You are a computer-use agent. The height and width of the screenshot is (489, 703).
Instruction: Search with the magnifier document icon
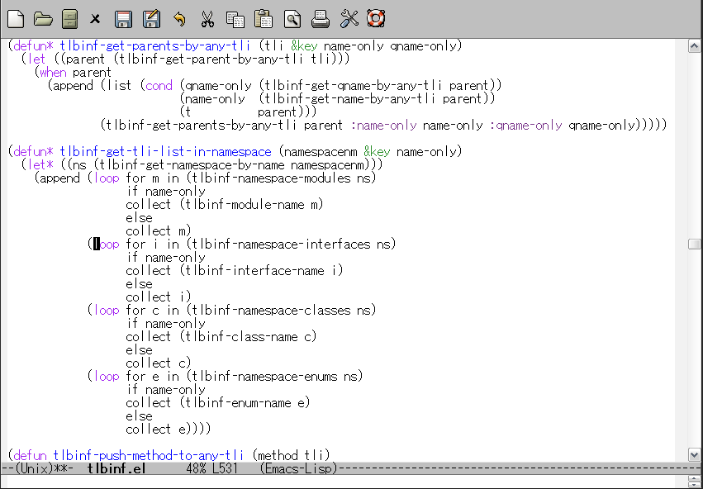(292, 19)
